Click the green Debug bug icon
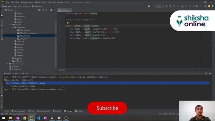Screen dimensions: 215x121 point(170,6)
